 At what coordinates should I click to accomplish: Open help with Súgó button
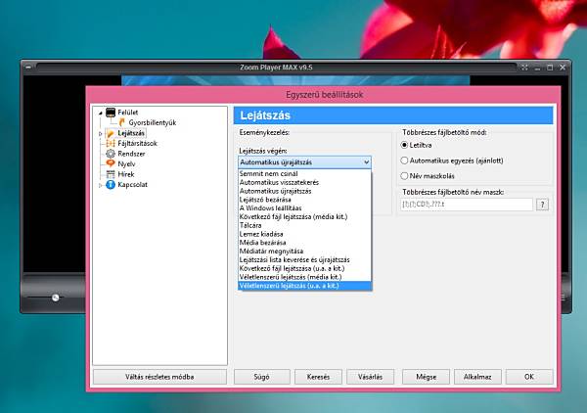261,377
